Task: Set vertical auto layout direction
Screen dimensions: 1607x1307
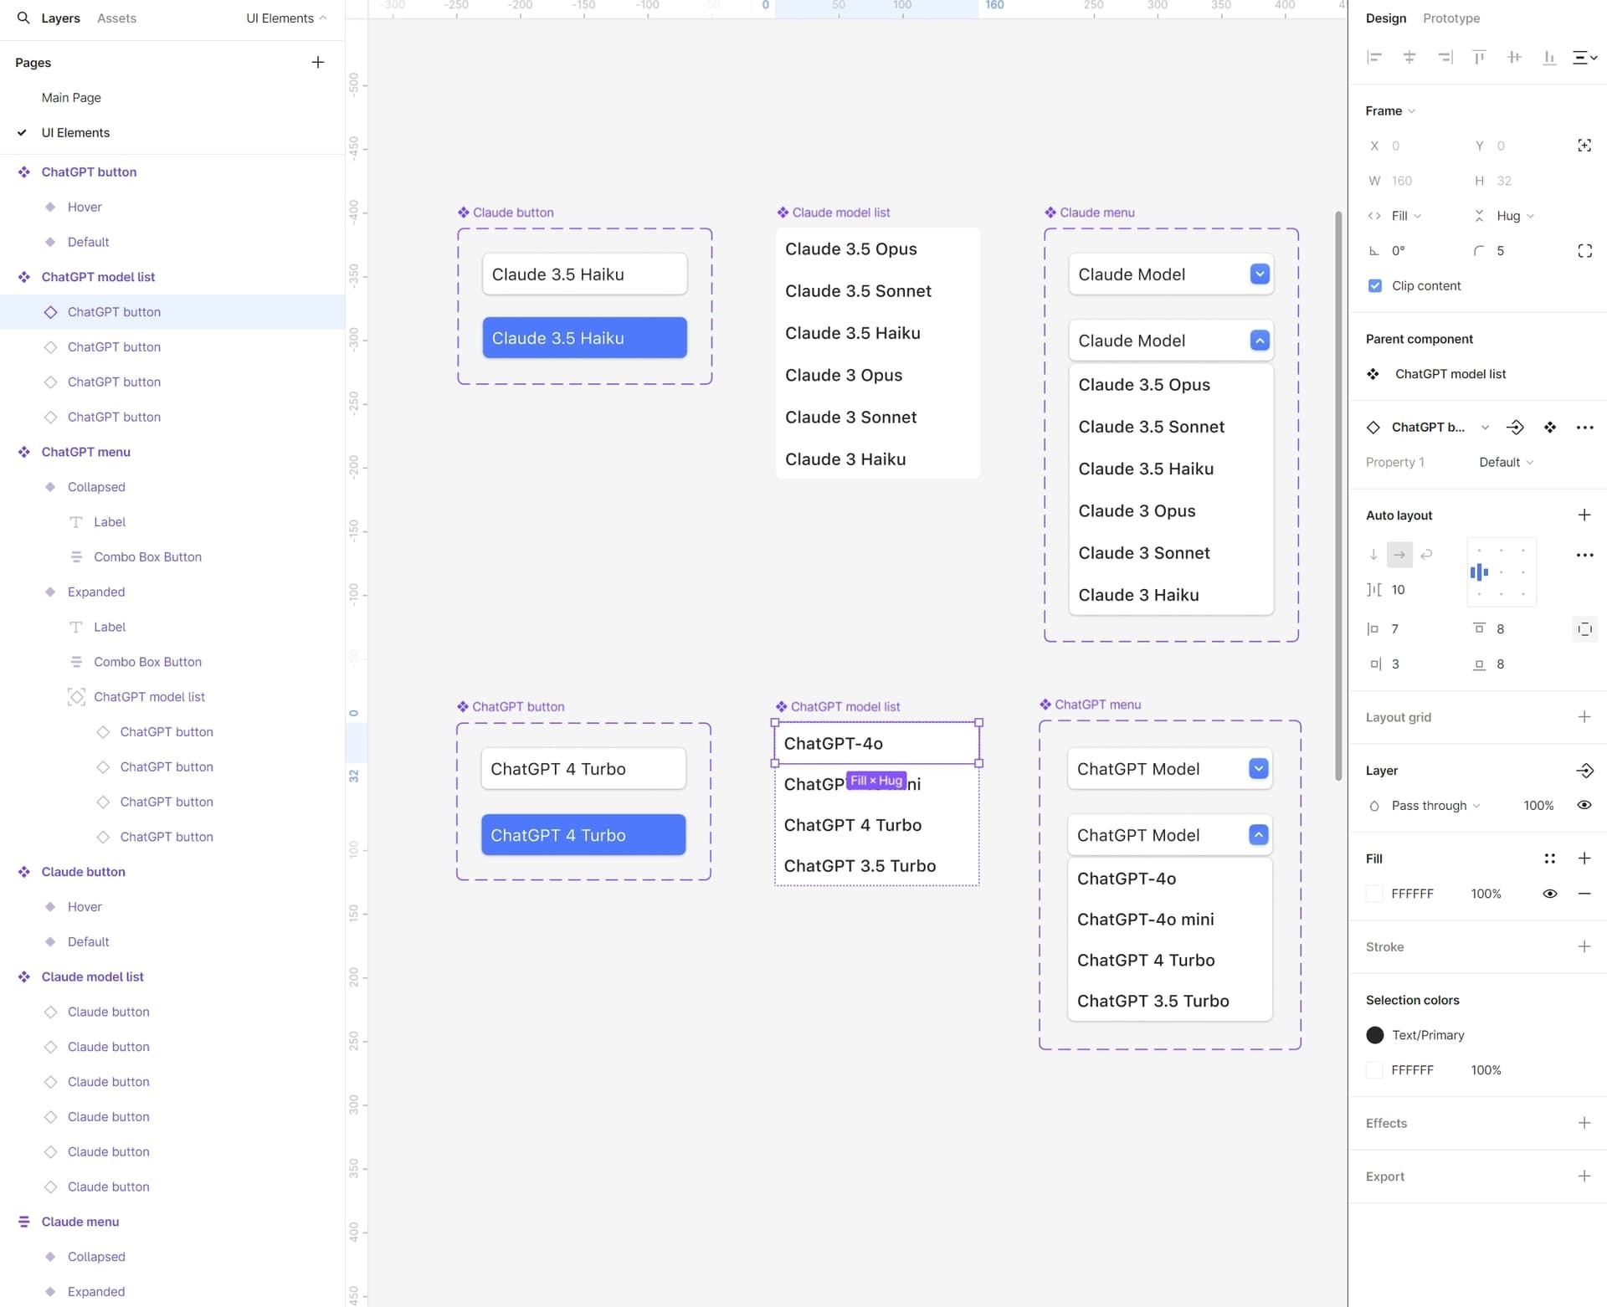Action: click(x=1373, y=554)
